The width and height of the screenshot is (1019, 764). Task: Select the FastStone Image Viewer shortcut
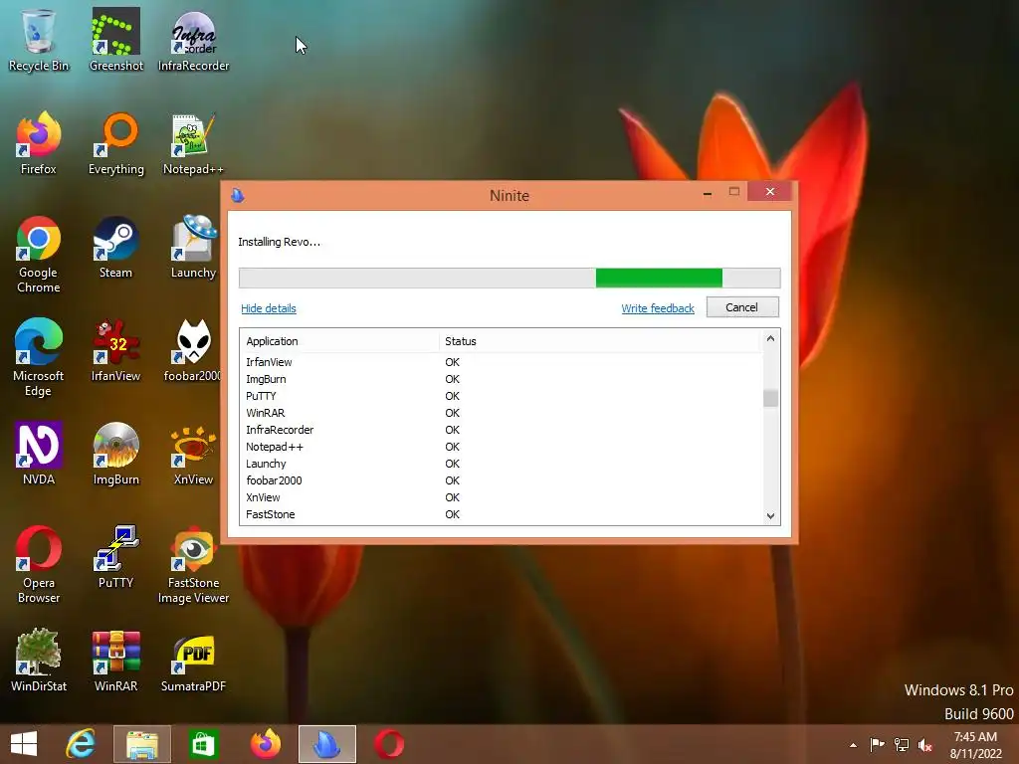pos(194,564)
